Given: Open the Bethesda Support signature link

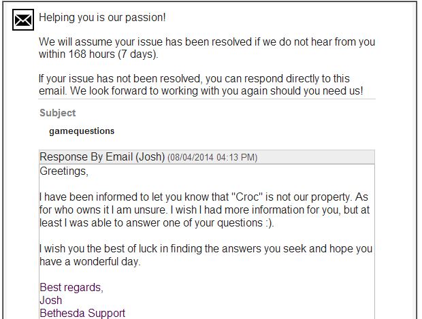Looking at the screenshot, I should pos(82,314).
